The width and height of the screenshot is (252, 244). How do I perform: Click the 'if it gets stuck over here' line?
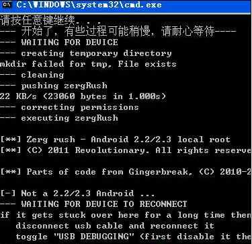(x=126, y=215)
